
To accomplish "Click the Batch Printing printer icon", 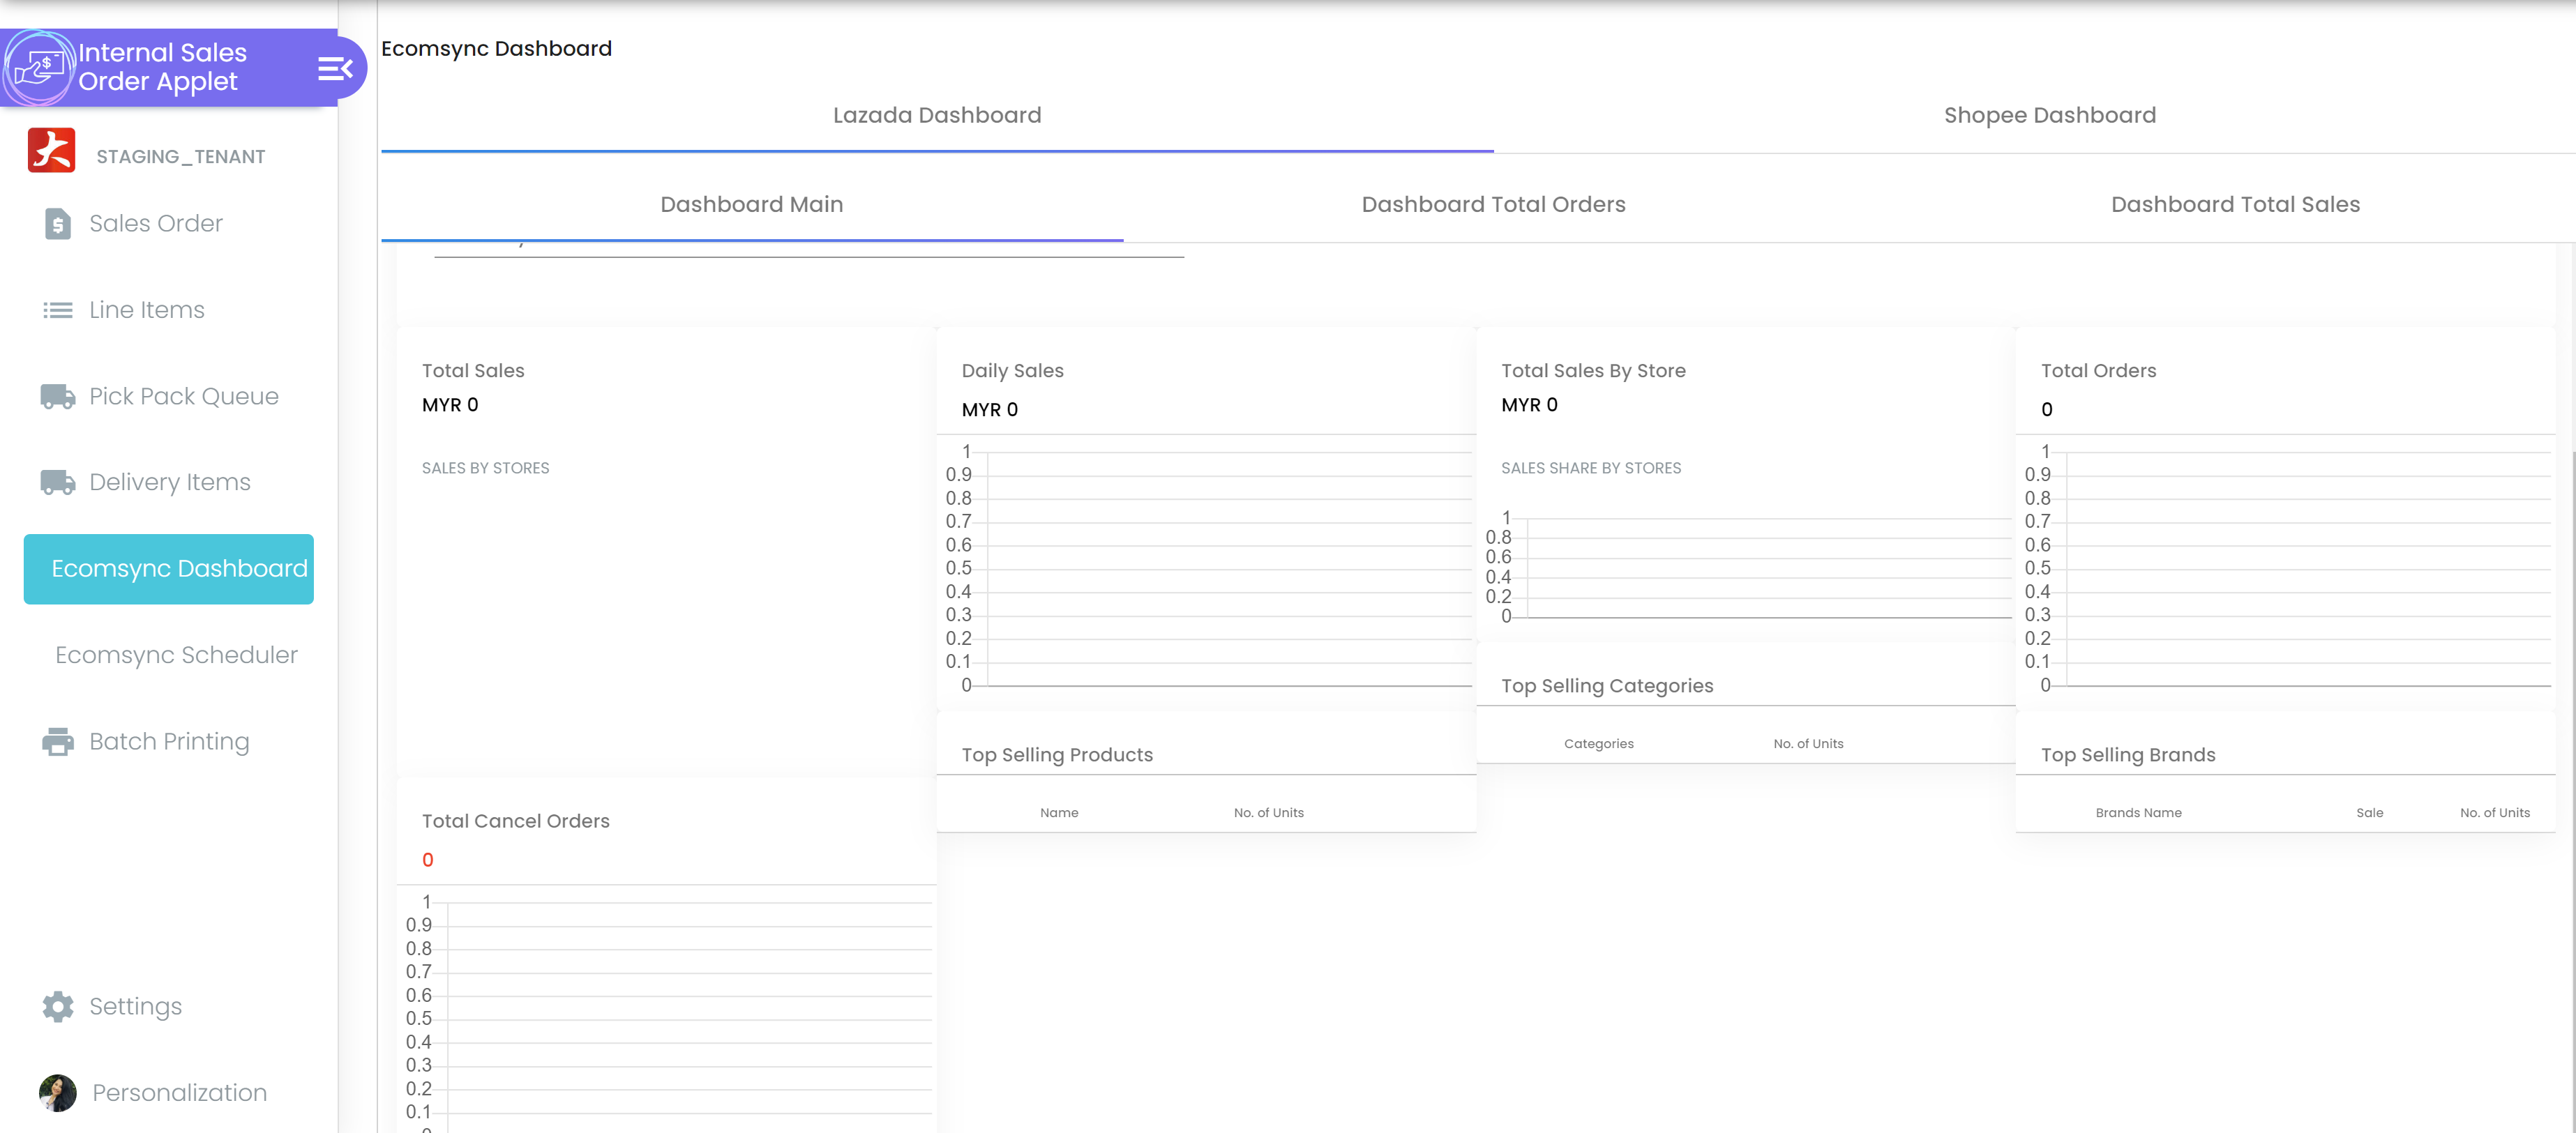I will (x=58, y=742).
